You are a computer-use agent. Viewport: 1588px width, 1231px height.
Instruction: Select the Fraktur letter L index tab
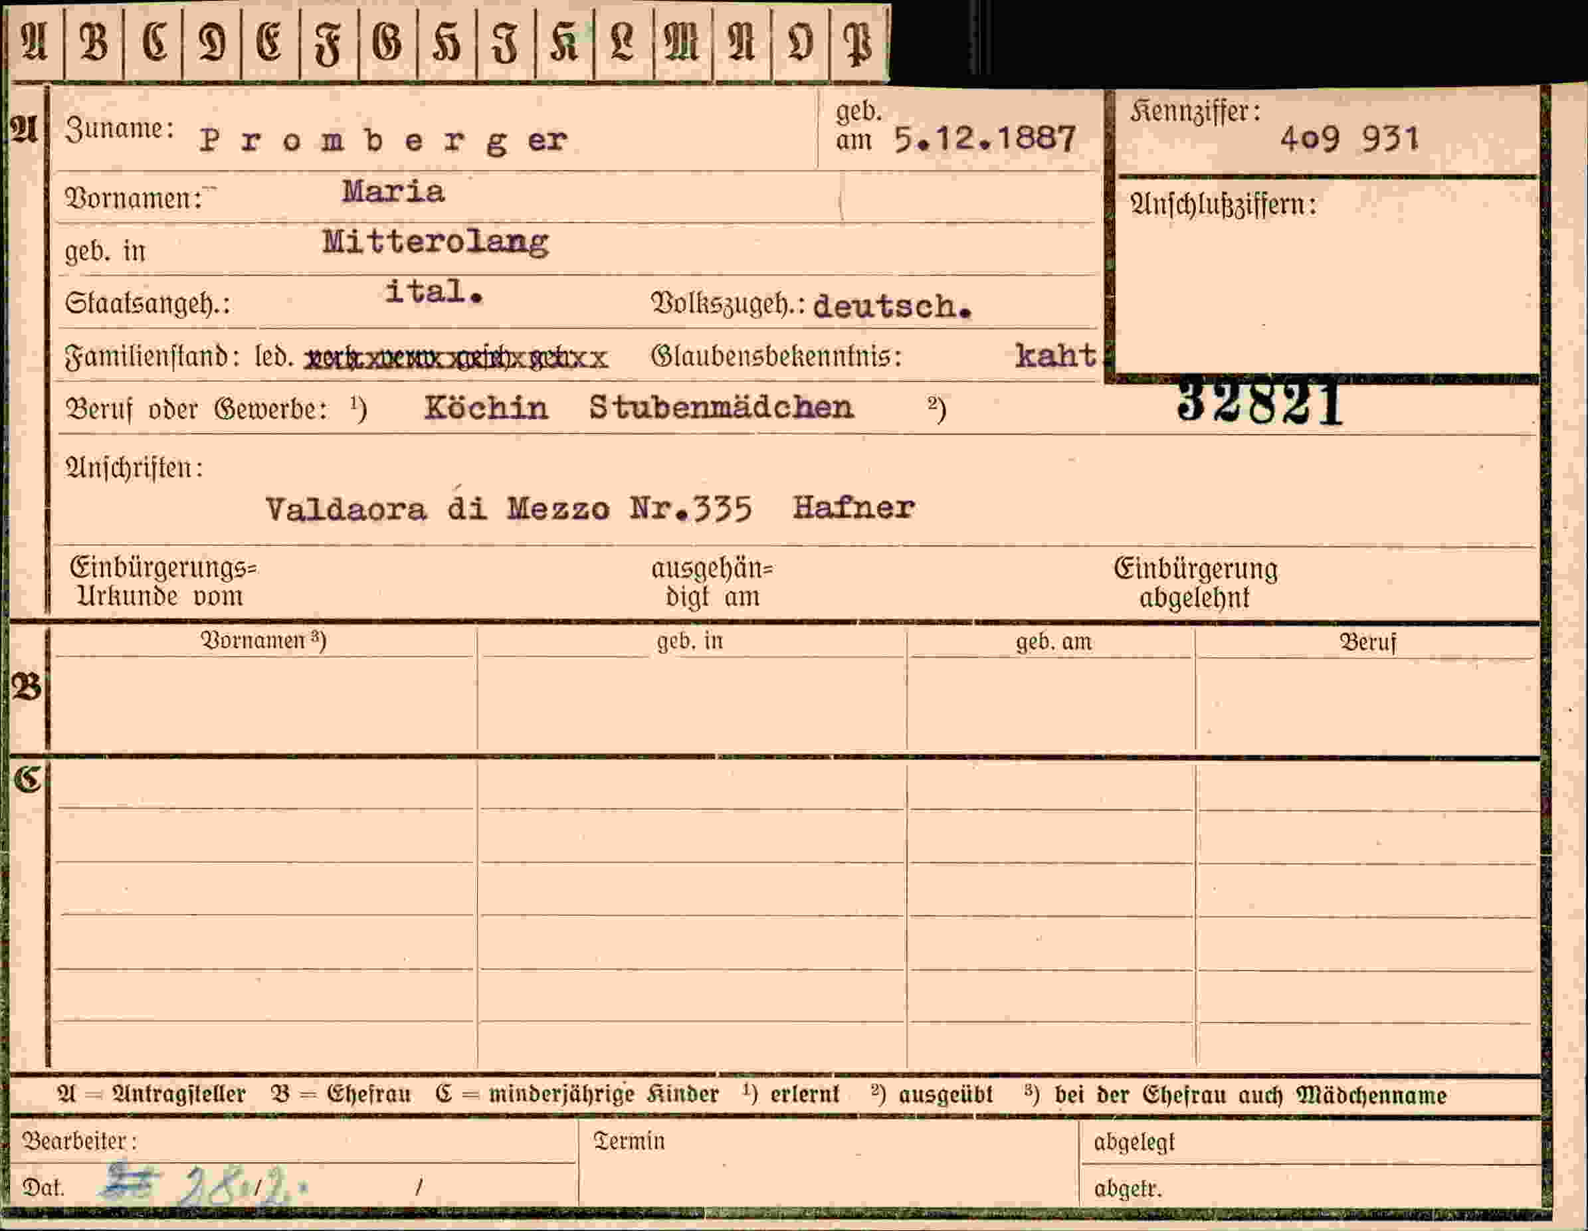[623, 42]
